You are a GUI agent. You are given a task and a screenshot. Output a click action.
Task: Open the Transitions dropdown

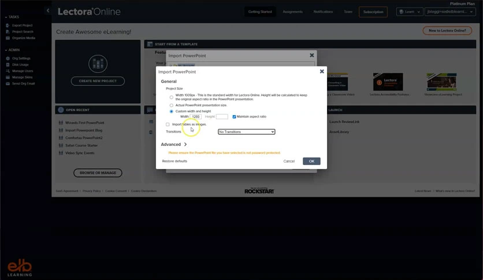247,132
